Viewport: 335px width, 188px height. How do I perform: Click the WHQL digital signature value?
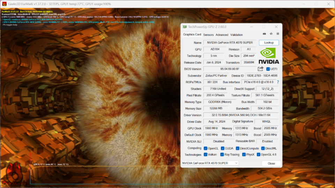tap(266, 121)
